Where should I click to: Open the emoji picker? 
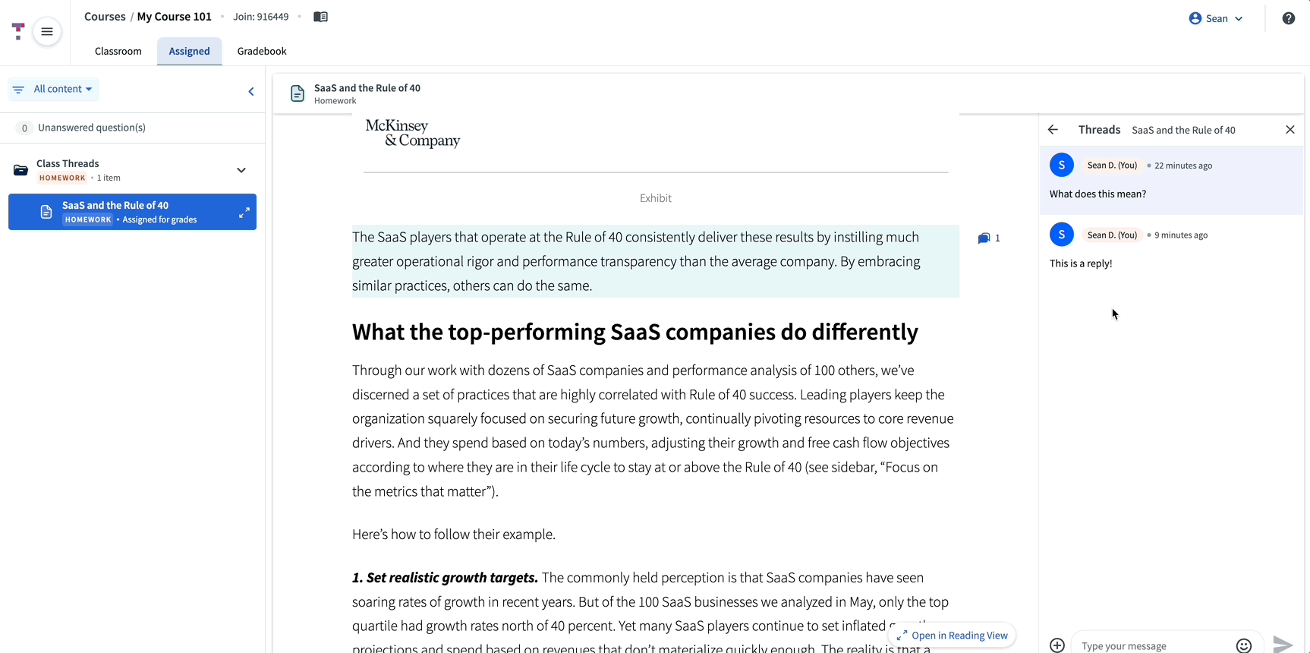coord(1243,645)
